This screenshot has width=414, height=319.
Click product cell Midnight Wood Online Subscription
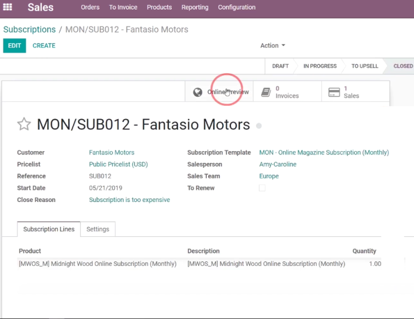[x=97, y=264]
